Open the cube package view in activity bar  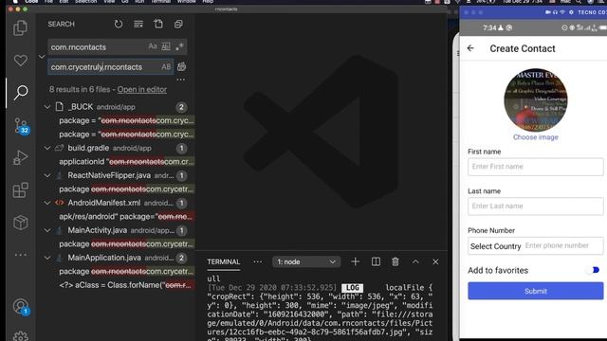pyautogui.click(x=21, y=223)
